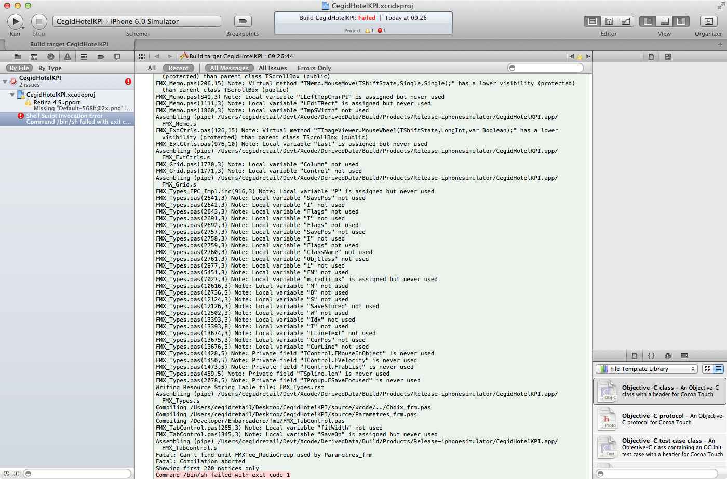
Task: Select Objective-C protocol template
Action: click(x=659, y=419)
